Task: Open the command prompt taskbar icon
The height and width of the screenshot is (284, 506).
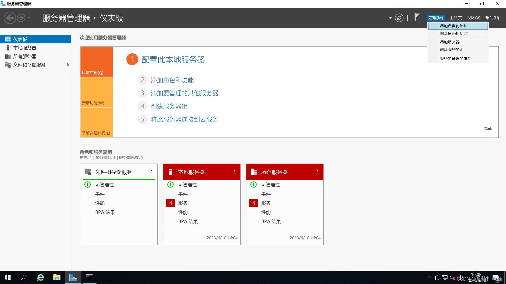Action: click(x=90, y=277)
